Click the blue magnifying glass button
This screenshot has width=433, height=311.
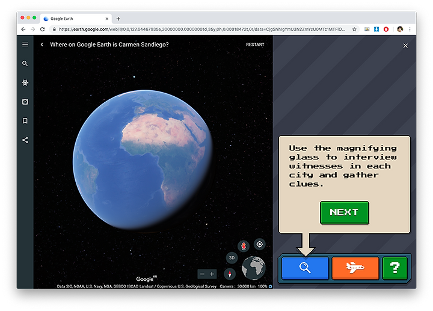305,268
